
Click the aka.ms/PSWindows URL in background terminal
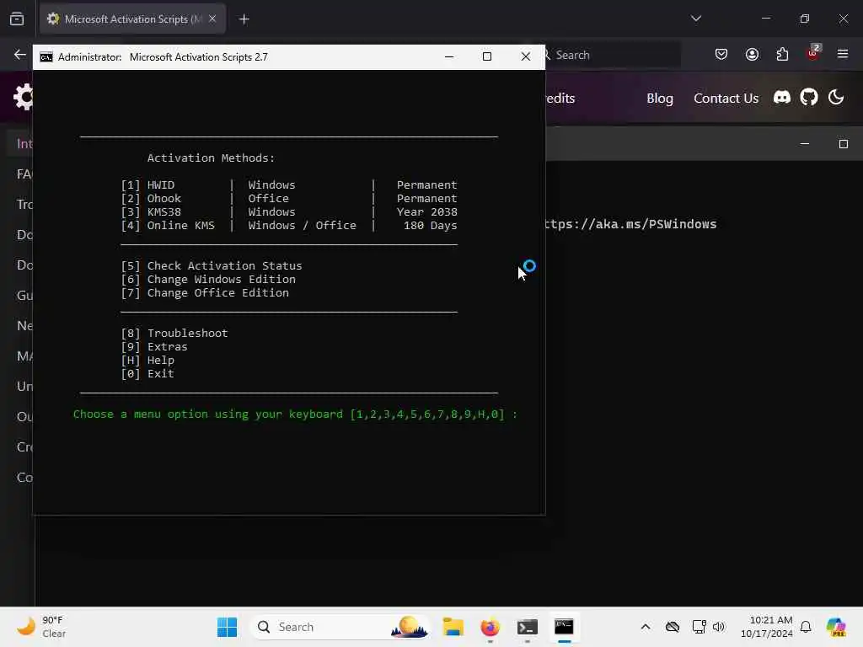coord(630,224)
